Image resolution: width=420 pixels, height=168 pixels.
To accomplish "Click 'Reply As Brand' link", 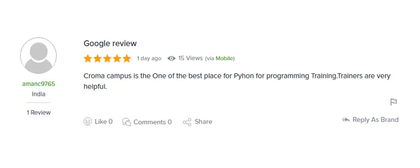I will [376, 120].
